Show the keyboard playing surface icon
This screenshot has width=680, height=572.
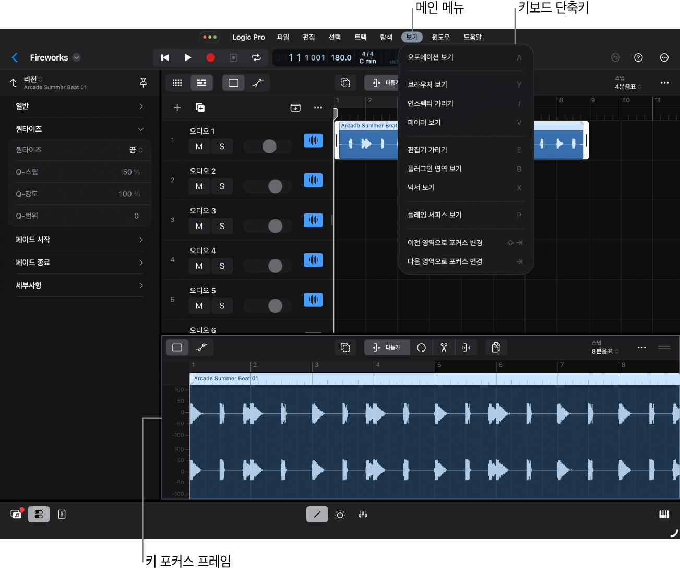coord(664,515)
